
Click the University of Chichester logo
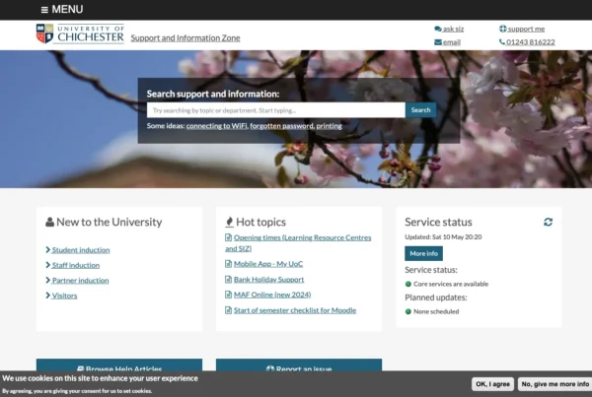(80, 33)
